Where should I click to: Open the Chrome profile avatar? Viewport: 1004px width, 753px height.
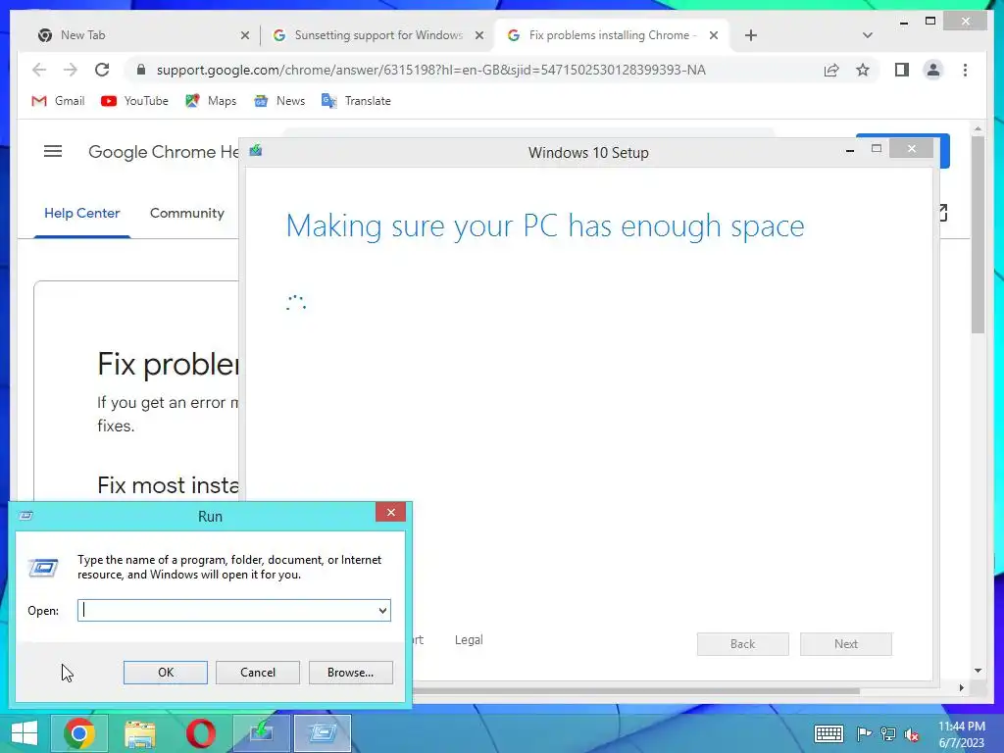[x=933, y=70]
